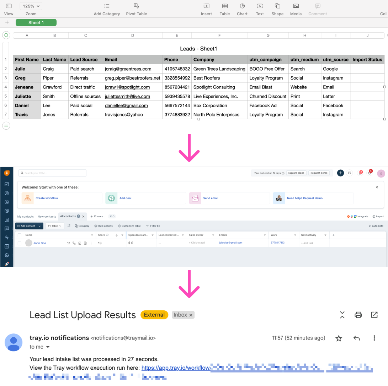Click the Create workflow card

coord(62,198)
